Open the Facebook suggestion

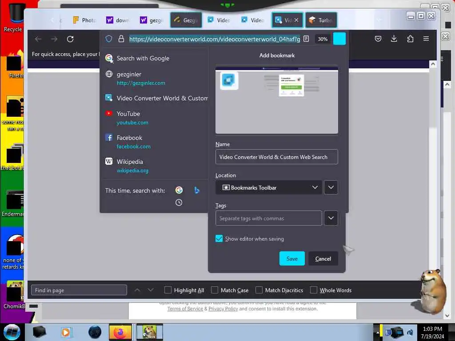(154, 142)
